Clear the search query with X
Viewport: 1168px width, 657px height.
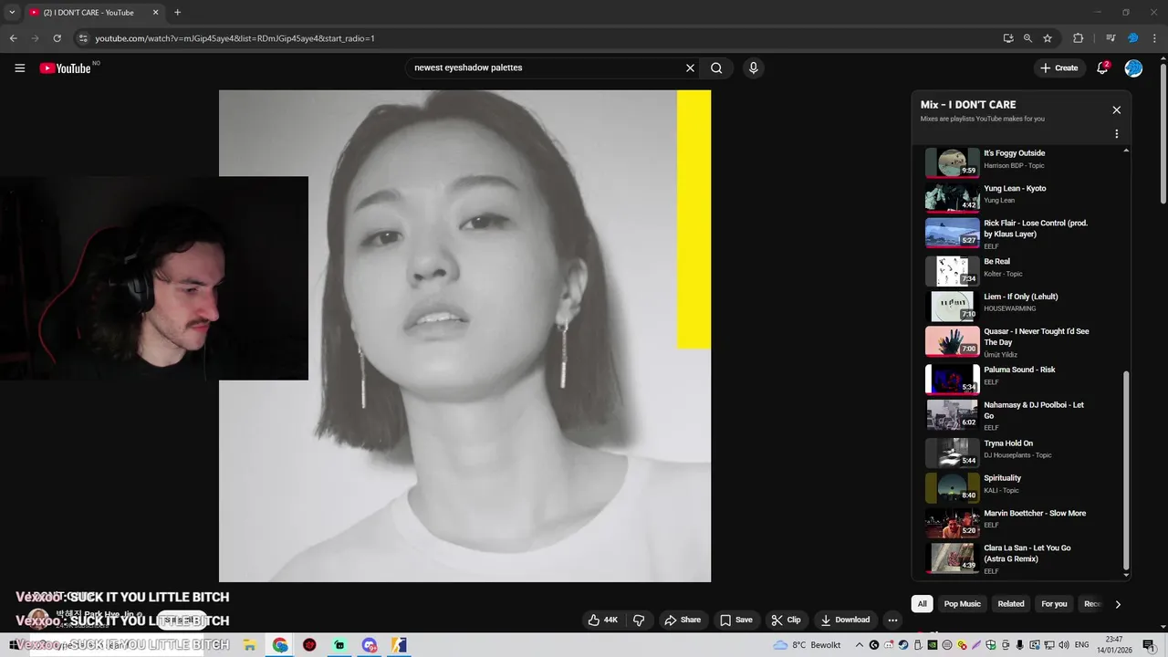pyautogui.click(x=690, y=68)
